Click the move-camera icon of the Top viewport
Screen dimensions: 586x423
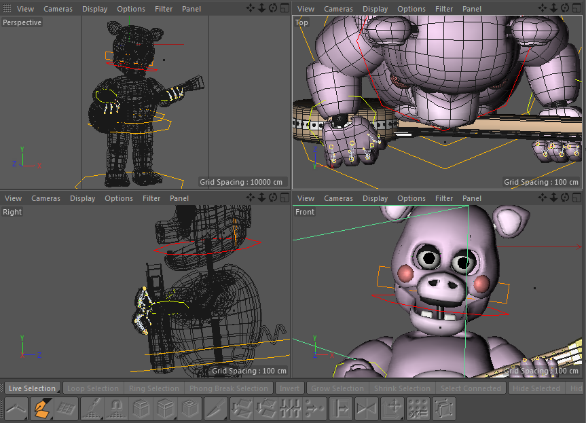tap(543, 8)
